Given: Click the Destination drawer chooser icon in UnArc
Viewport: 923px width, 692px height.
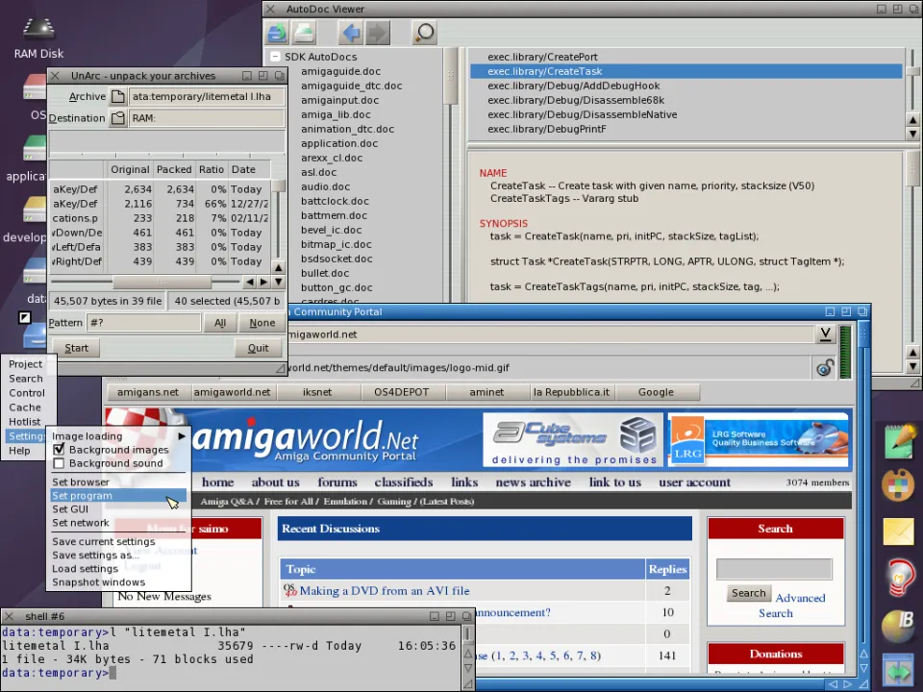Looking at the screenshot, I should tap(117, 118).
